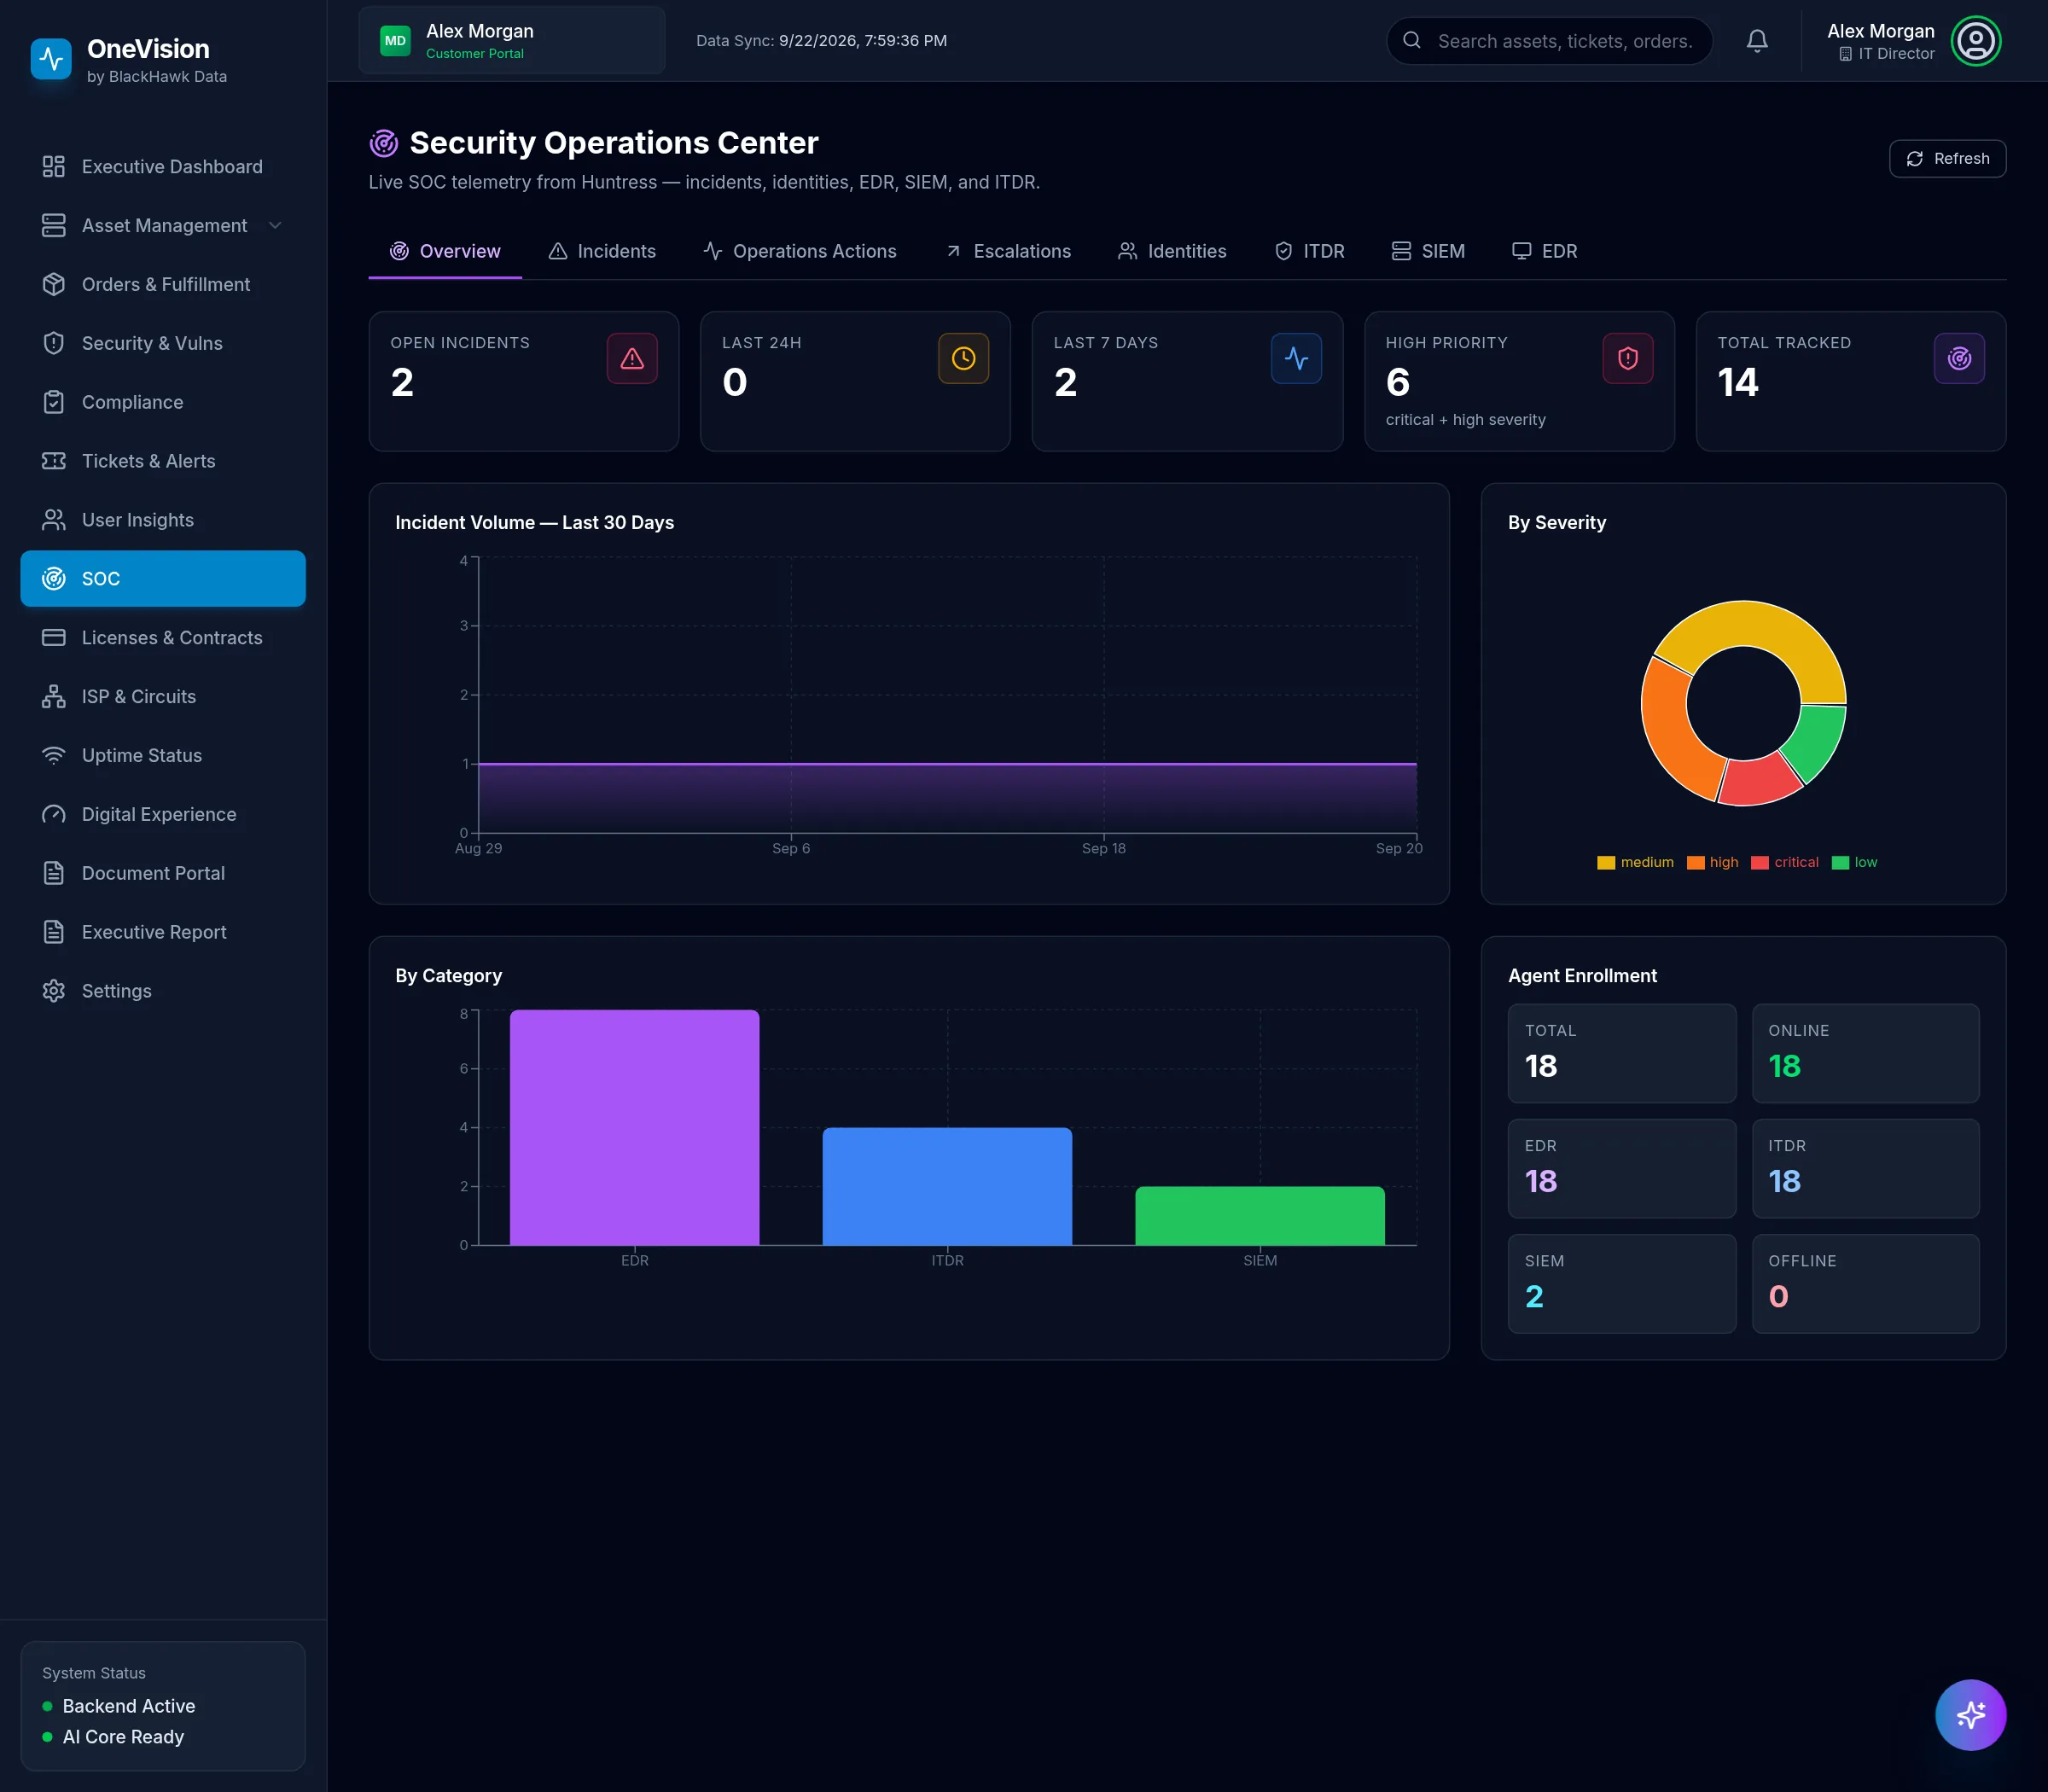Click the critical severity legend swatch
The height and width of the screenshot is (1792, 2048).
click(1760, 863)
